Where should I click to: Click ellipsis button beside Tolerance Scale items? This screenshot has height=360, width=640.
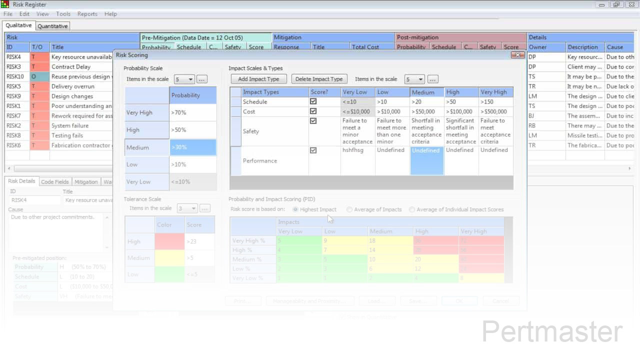pyautogui.click(x=204, y=208)
